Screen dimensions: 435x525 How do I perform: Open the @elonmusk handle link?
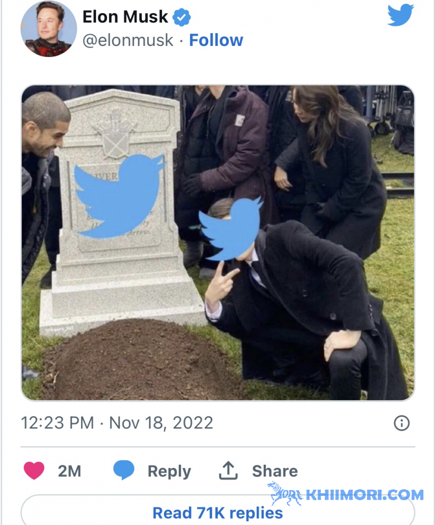128,40
